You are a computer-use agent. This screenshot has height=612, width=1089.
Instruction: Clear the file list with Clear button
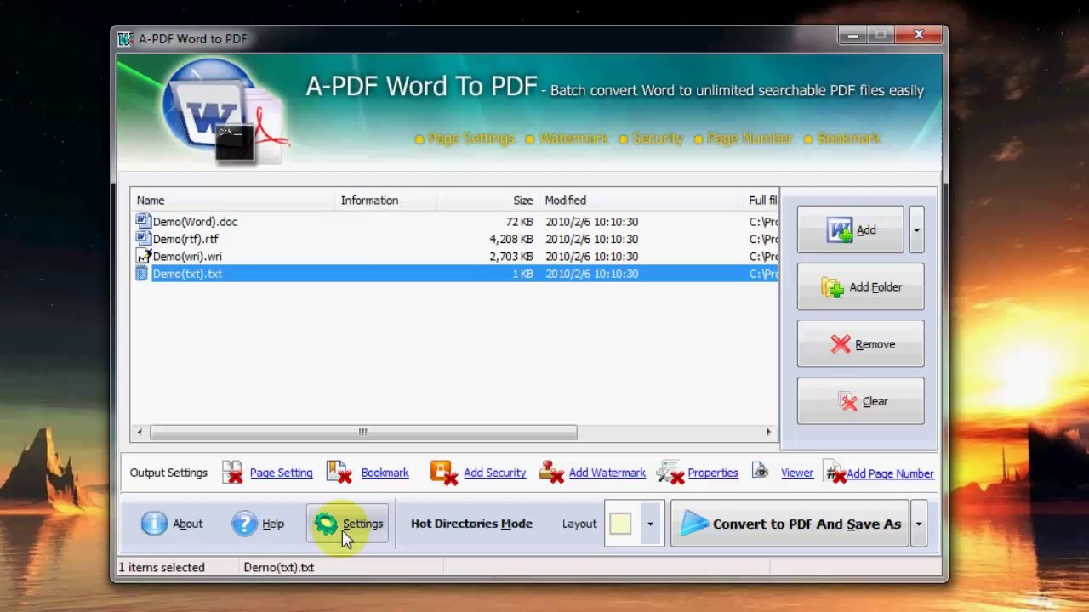(860, 401)
